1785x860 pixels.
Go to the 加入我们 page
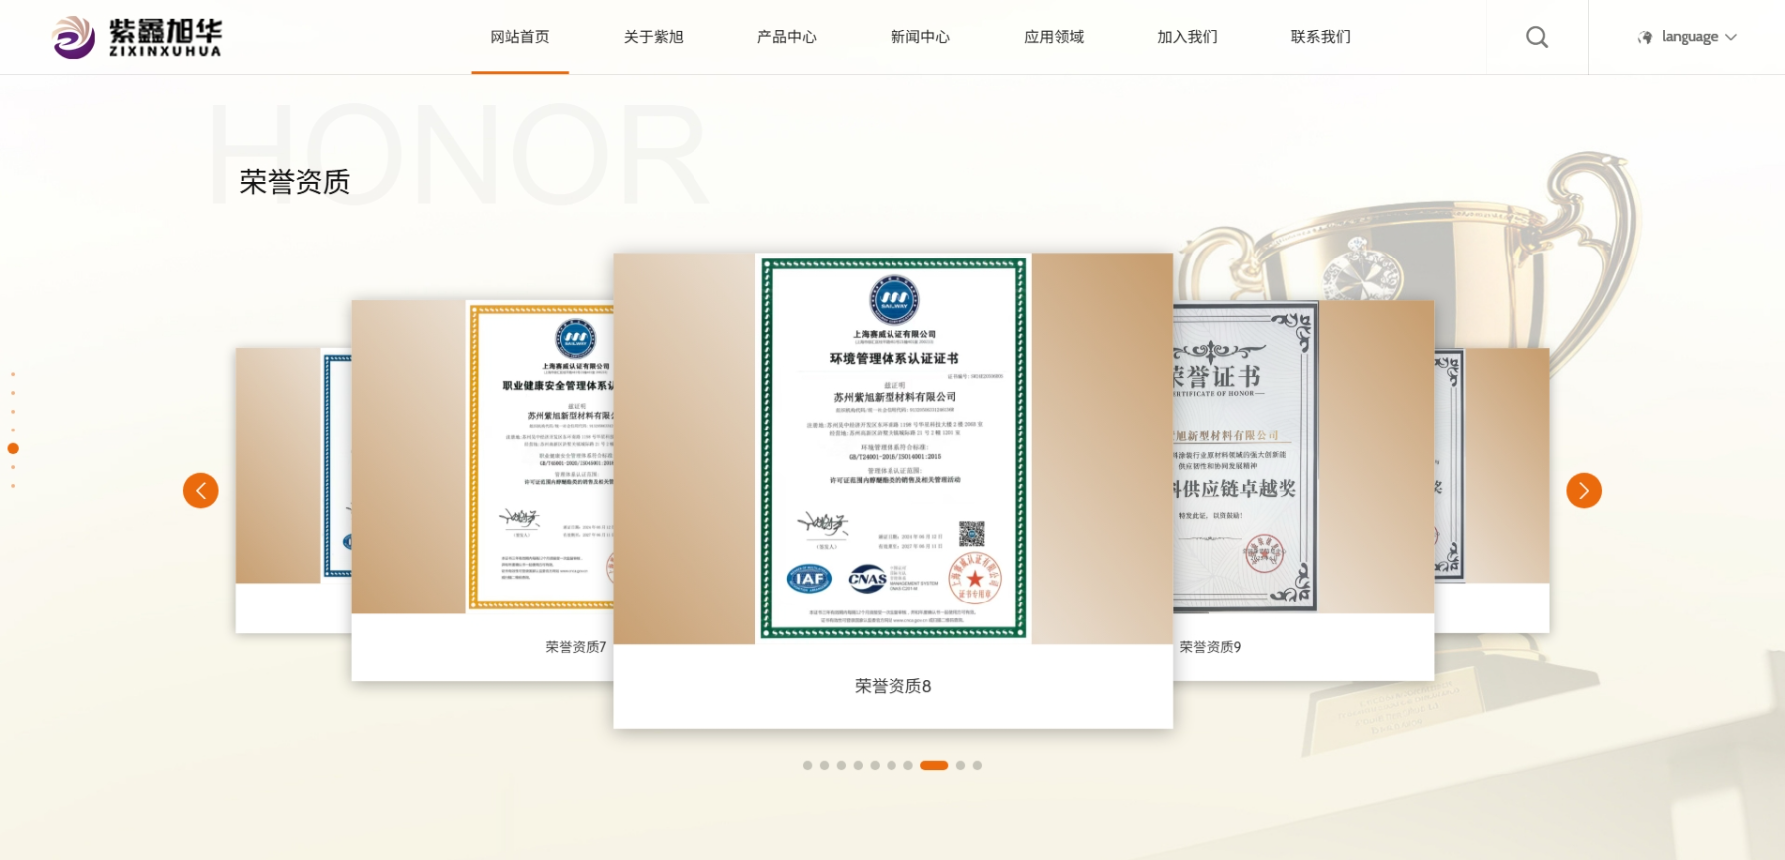pos(1187,37)
